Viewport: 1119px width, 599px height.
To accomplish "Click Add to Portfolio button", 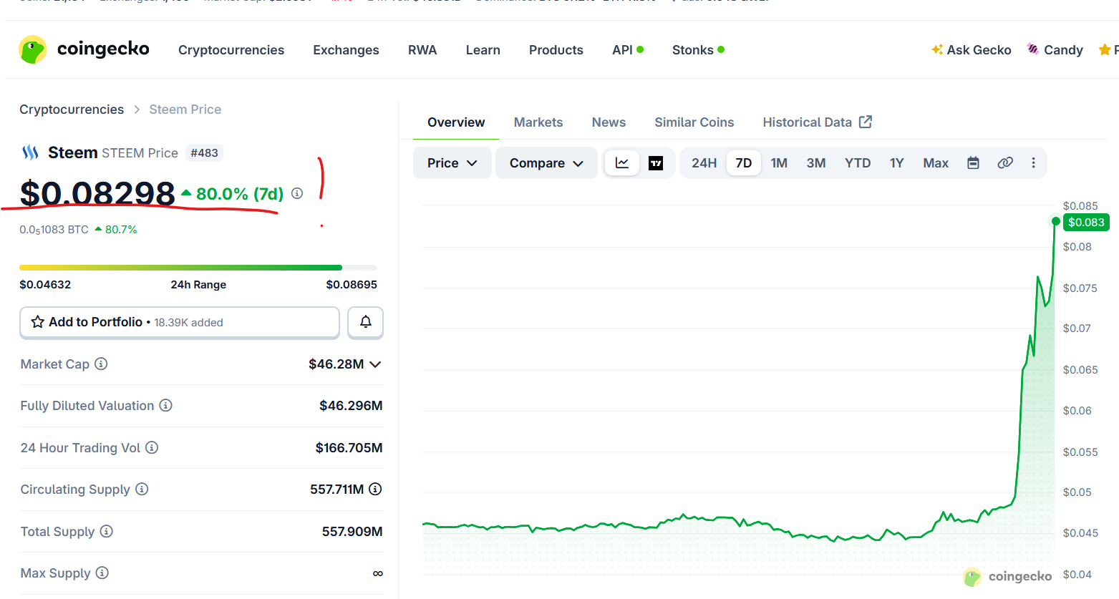I will tap(180, 322).
